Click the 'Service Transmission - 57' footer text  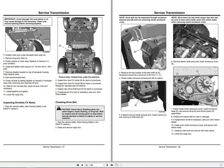point(54,147)
